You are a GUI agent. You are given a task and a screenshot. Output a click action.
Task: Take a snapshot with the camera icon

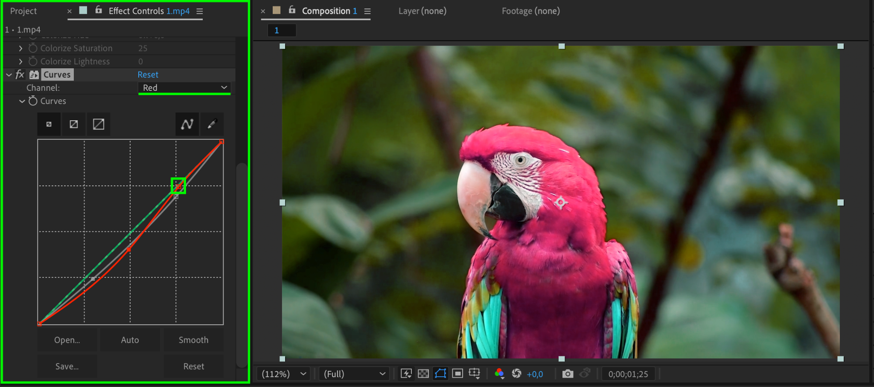pos(567,374)
